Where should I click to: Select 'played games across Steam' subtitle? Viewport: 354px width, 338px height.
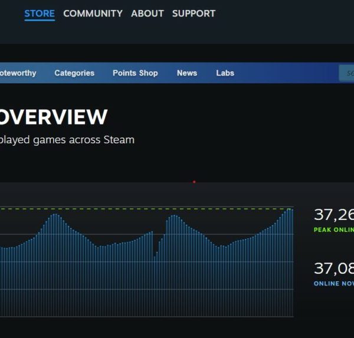[x=67, y=140]
